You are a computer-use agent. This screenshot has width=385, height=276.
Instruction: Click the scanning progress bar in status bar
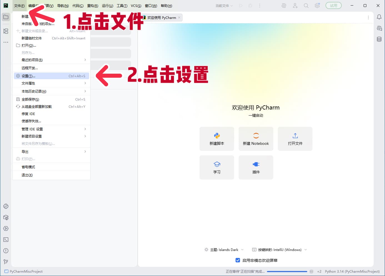[x=287, y=272]
